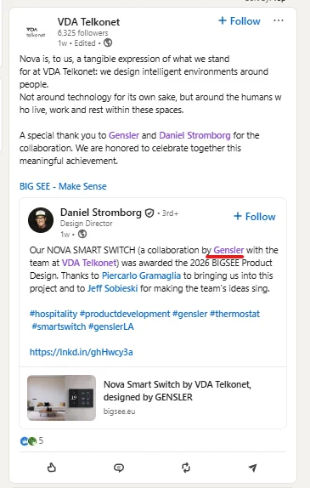Click the #productdevelopment hashtag
Viewport: 310px width, 488px height.
point(125,314)
